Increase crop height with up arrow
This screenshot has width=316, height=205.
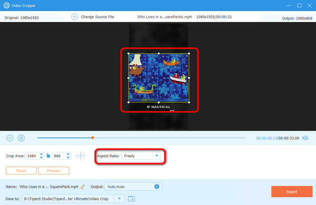(68, 154)
